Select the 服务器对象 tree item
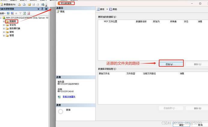This screenshot has height=127, width=208. tap(15, 28)
